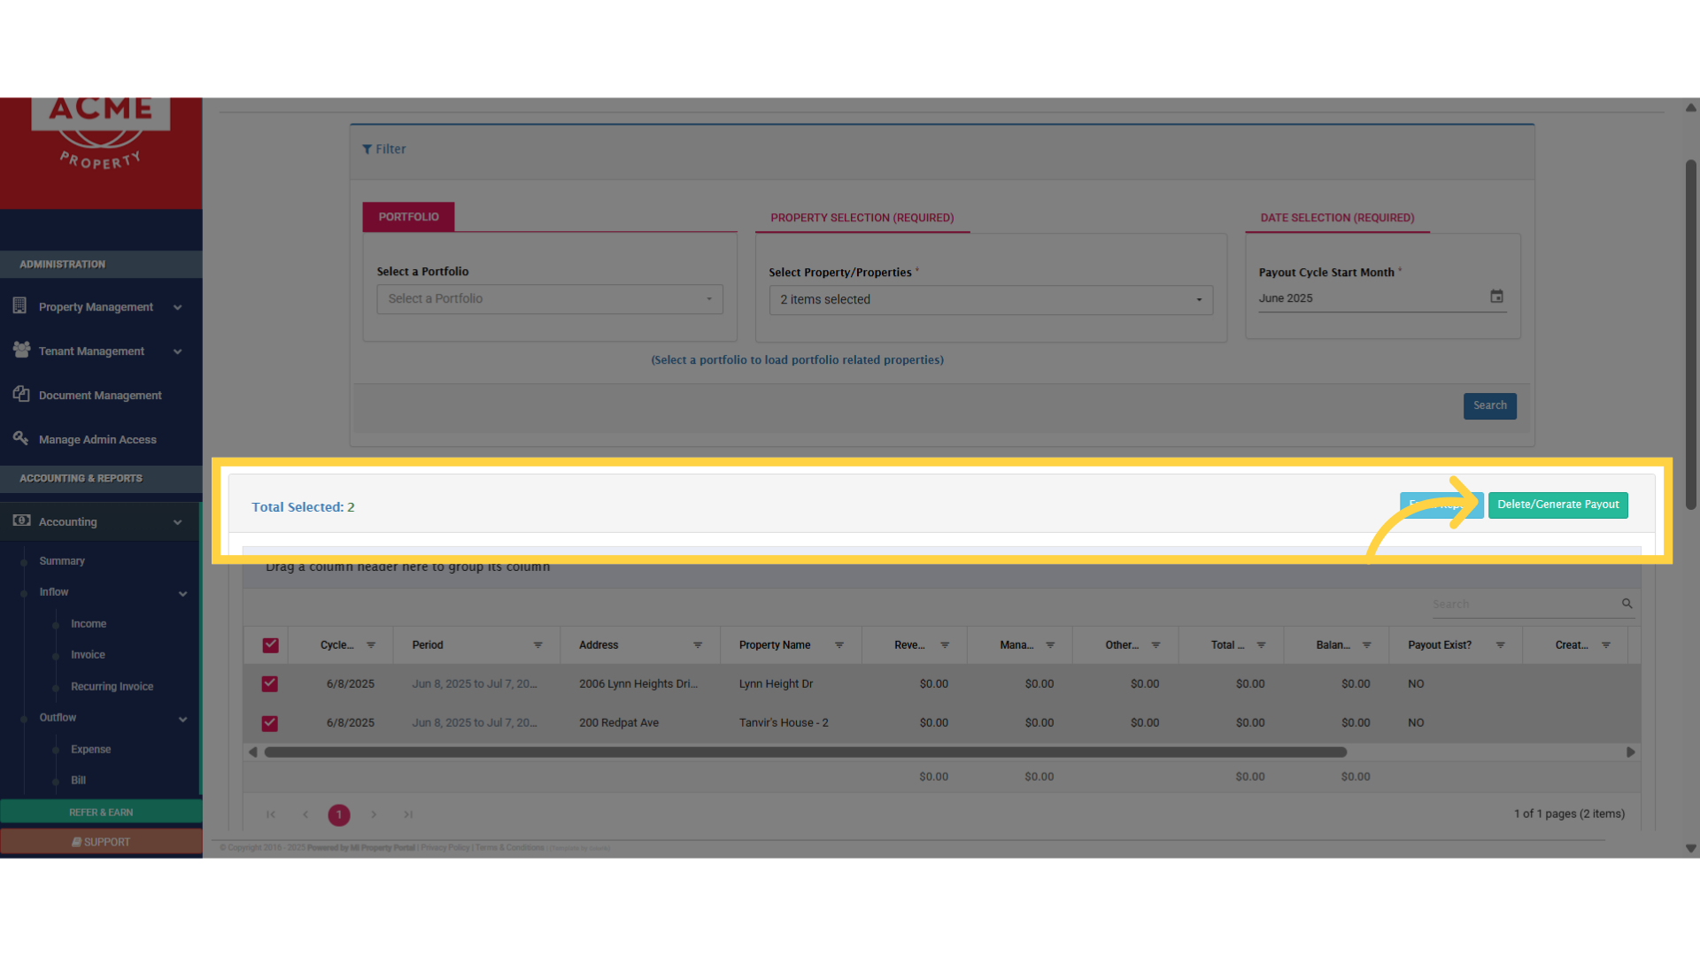The image size is (1700, 956).
Task: Open the Jun 8 period link for 200 Redpat Ave
Action: [474, 723]
